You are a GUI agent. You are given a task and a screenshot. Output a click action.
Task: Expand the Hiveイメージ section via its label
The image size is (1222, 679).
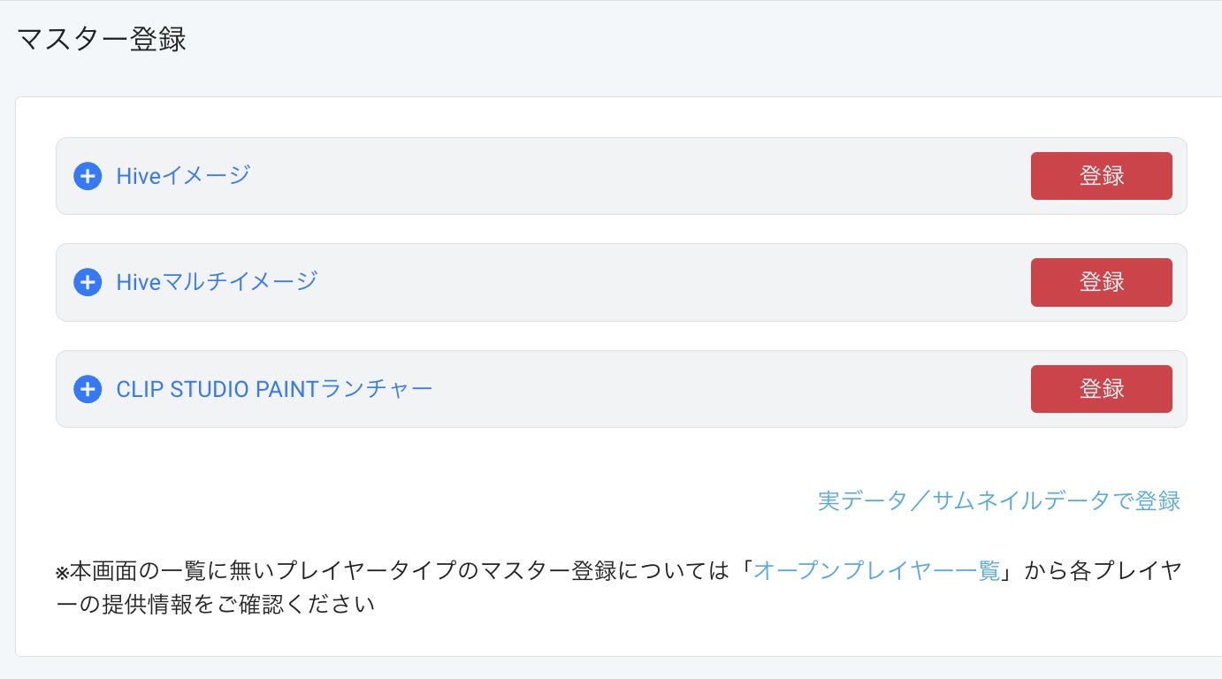(x=183, y=176)
